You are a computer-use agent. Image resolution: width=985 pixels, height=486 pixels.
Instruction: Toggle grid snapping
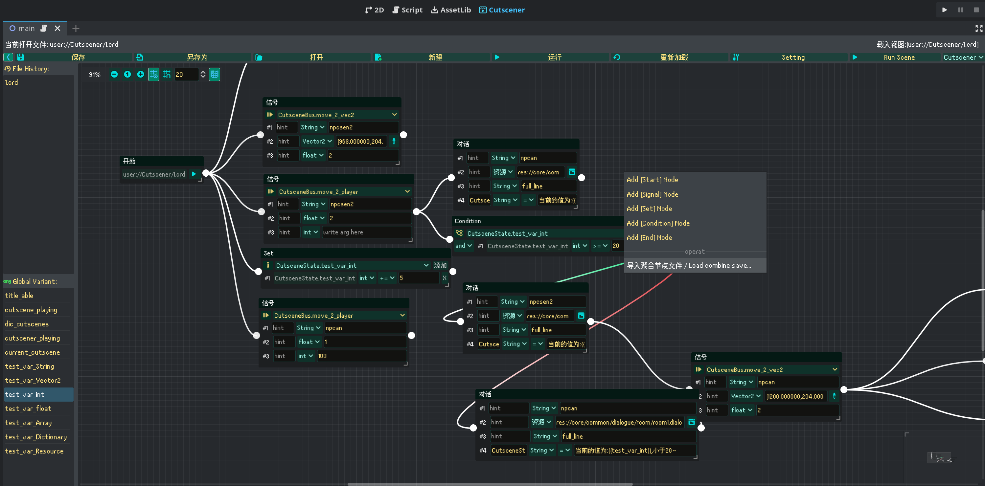[x=167, y=74]
